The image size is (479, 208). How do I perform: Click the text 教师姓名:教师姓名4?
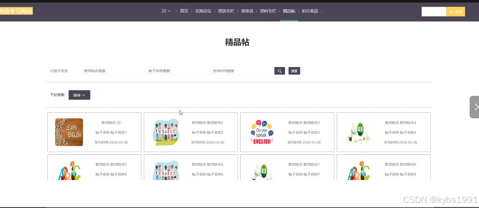[400, 123]
